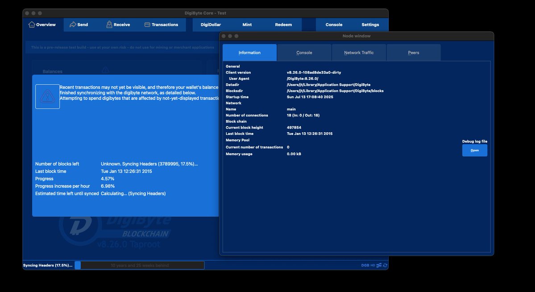Click Console in the main toolbar
Viewport: 535px width, 292px height.
334,25
